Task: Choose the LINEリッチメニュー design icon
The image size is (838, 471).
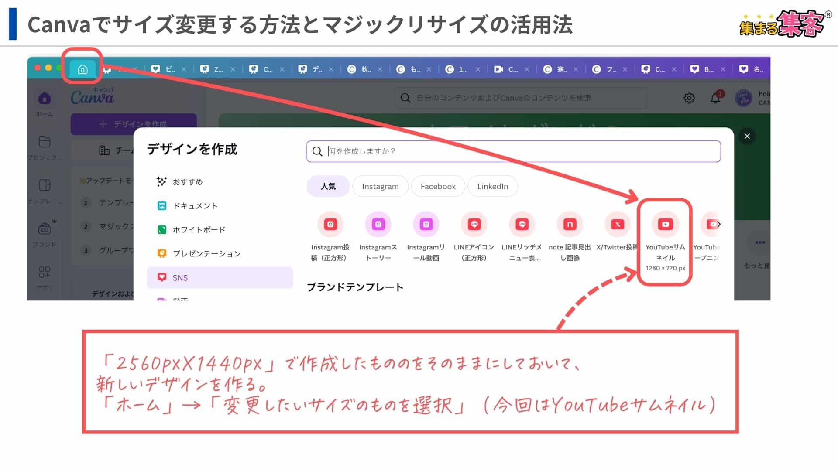Action: point(522,224)
